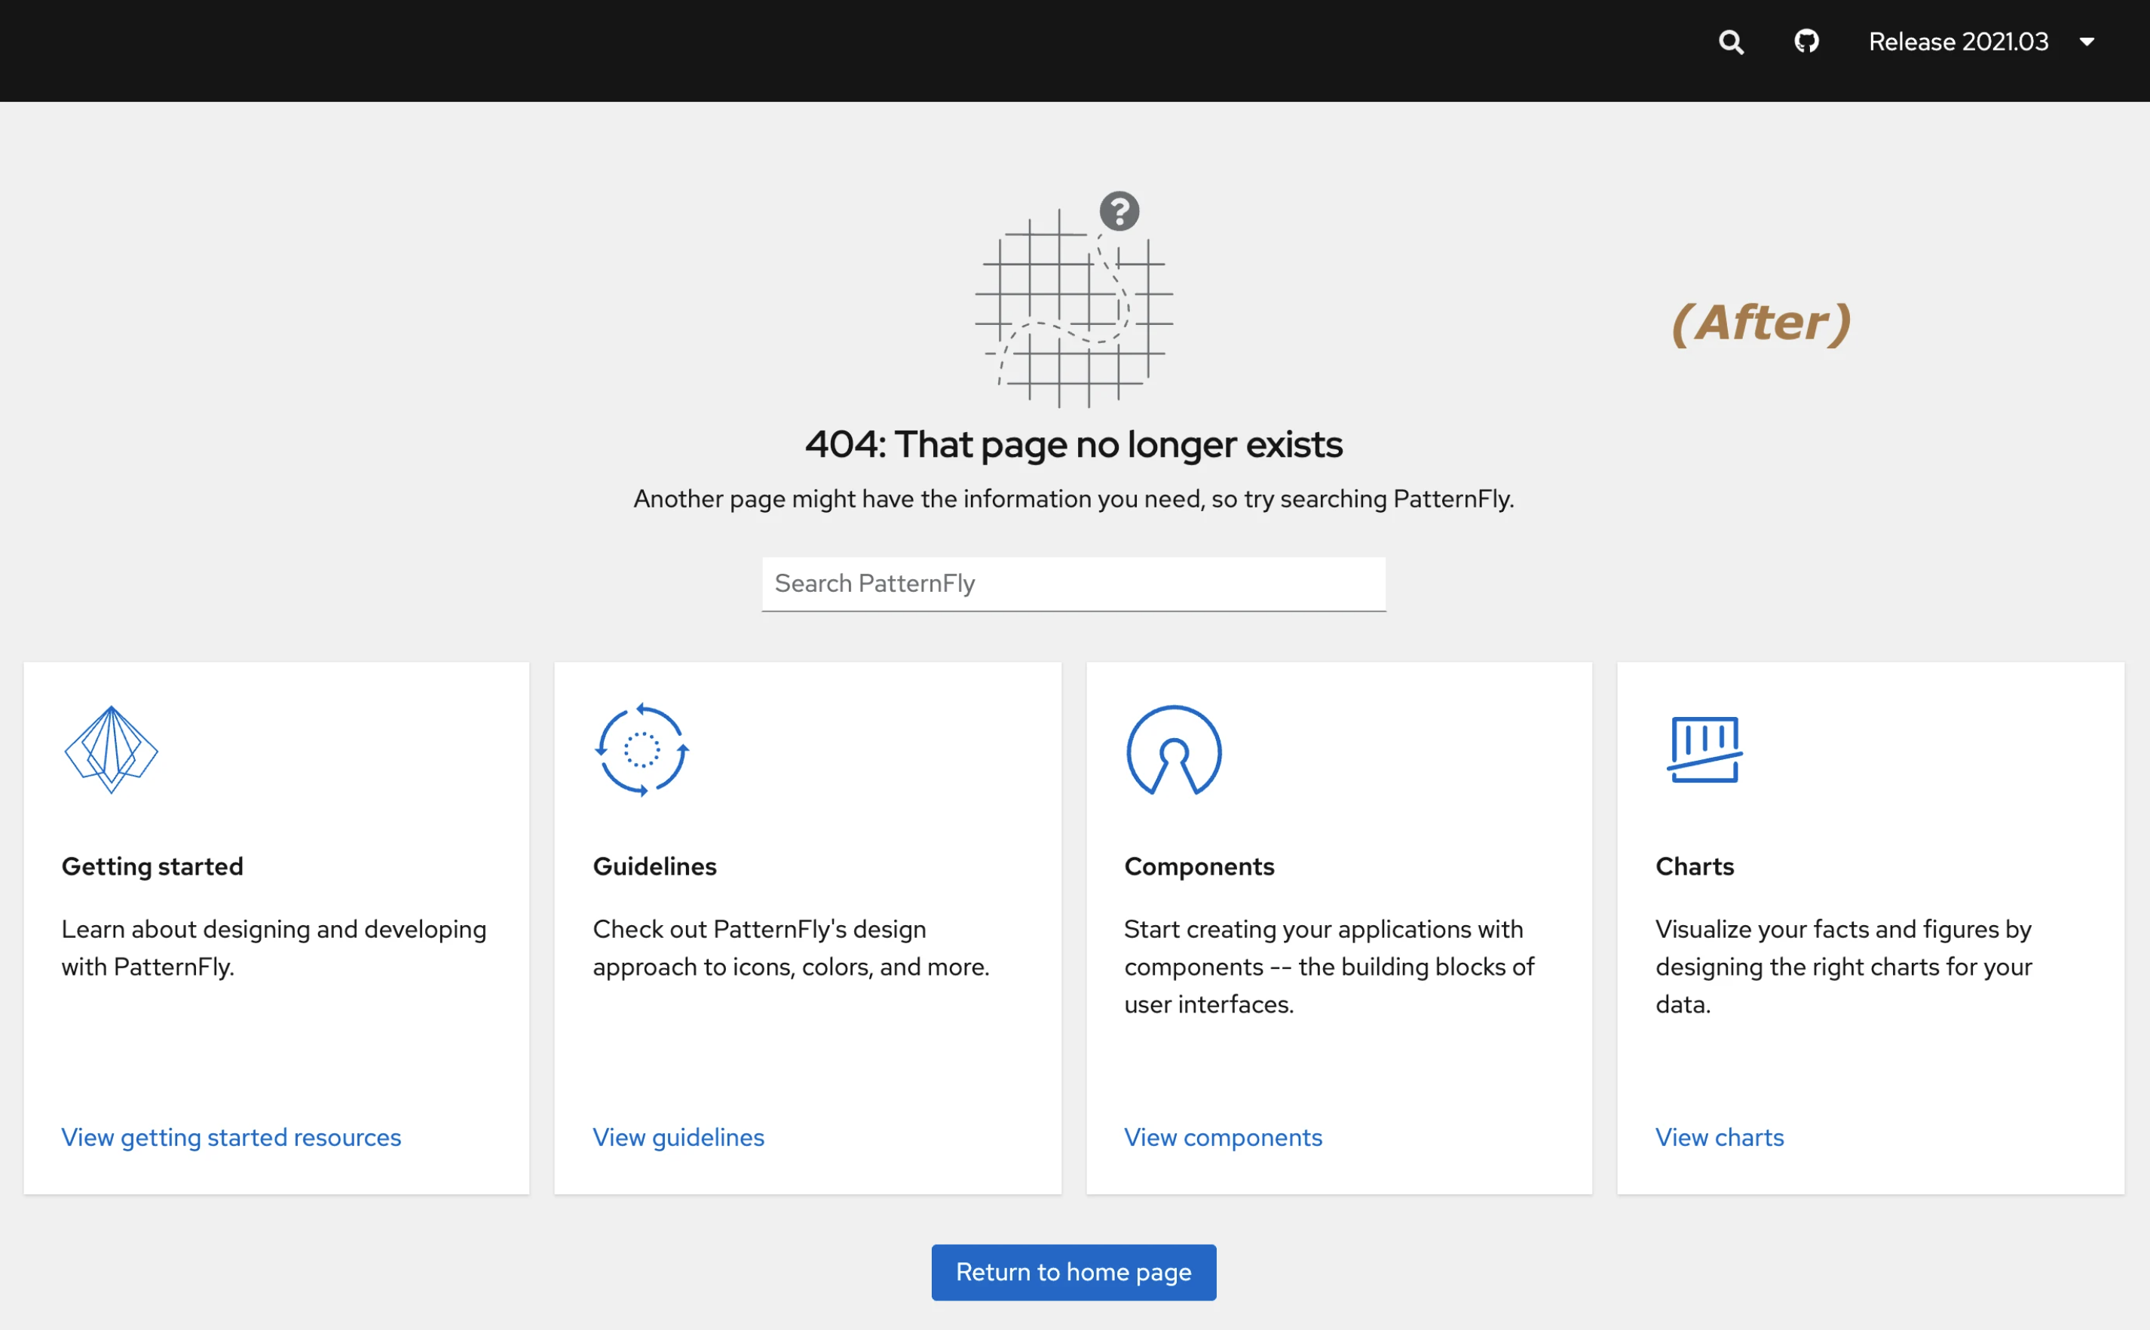Select the Getting started card title
The image size is (2150, 1330).
click(x=152, y=866)
